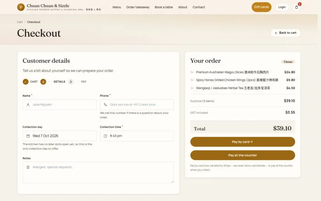Click the step 2 Details circle
Image resolution: width=321 pixels, height=201 pixels.
tap(43, 82)
